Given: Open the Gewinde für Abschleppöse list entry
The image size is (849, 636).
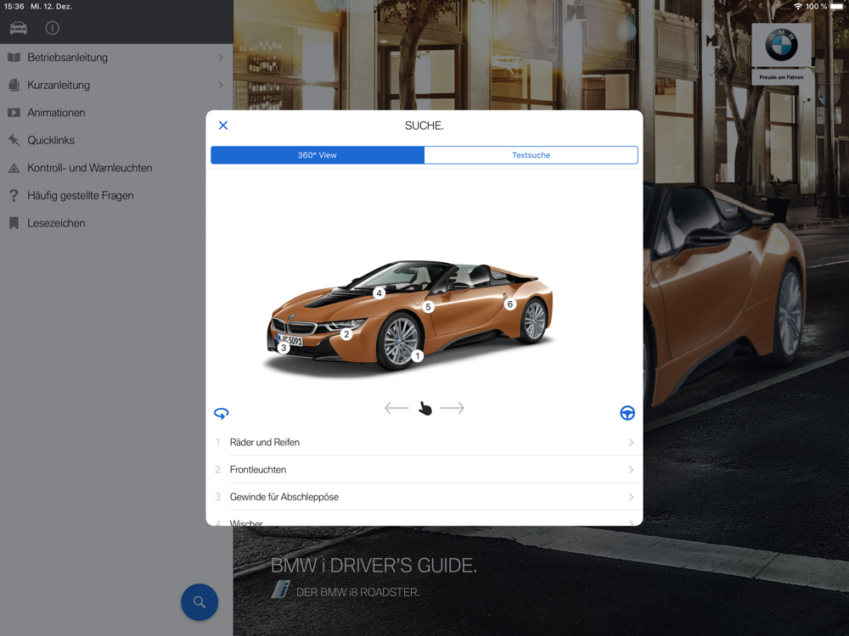Looking at the screenshot, I should (x=424, y=496).
